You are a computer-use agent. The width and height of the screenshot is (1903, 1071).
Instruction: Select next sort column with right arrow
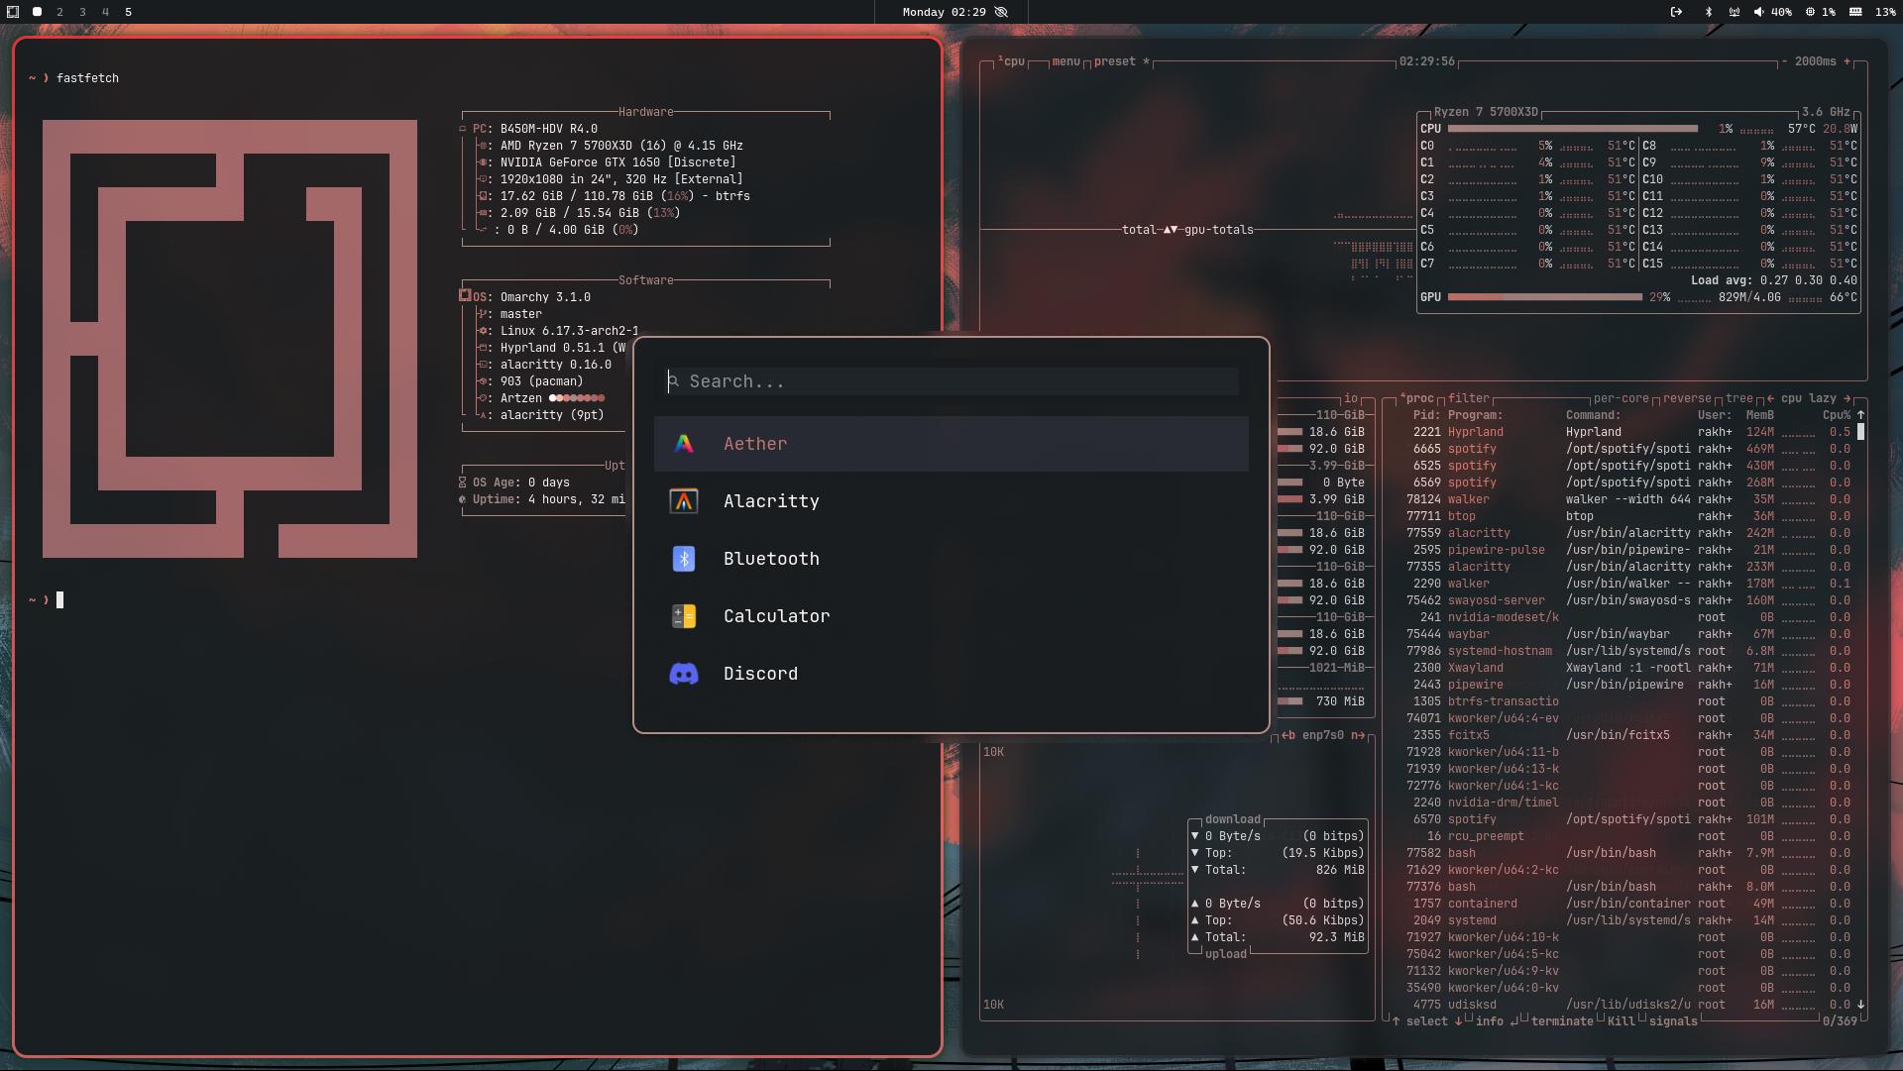pyautogui.click(x=1847, y=398)
